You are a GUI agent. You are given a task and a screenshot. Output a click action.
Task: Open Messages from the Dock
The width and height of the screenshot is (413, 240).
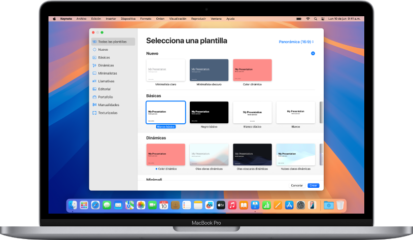tap(107, 205)
